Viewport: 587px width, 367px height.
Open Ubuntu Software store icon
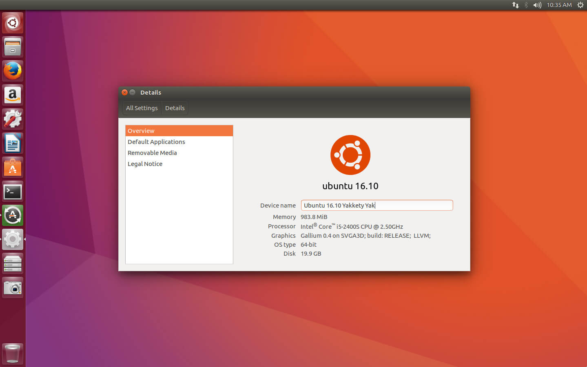coord(13,167)
